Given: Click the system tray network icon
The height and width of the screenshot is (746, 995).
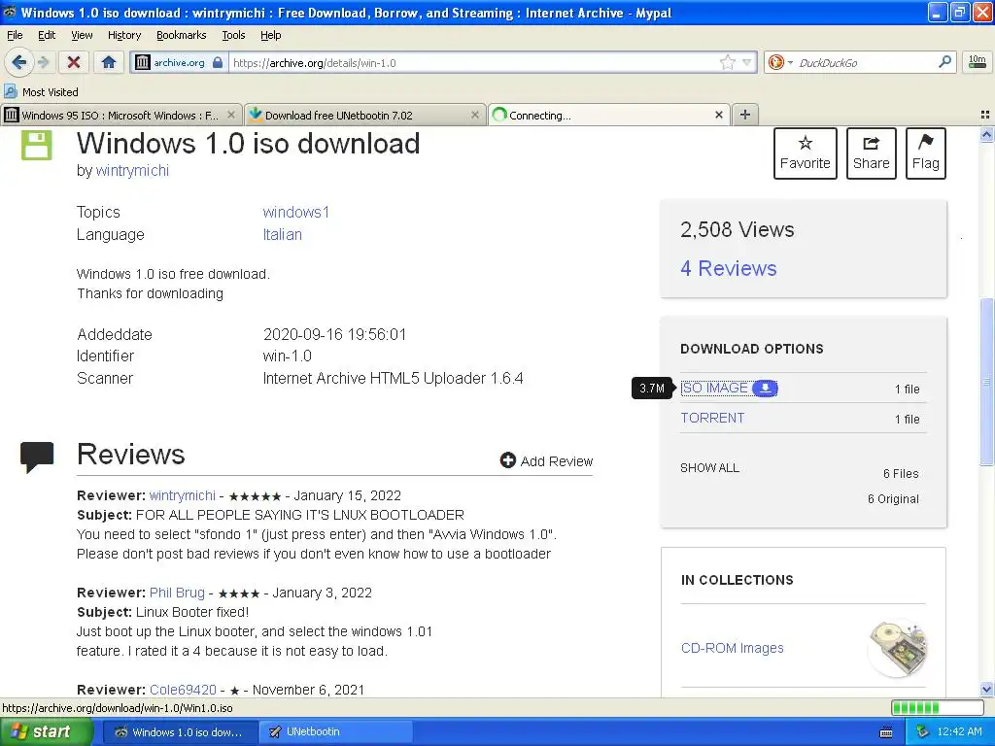Looking at the screenshot, I should (922, 731).
